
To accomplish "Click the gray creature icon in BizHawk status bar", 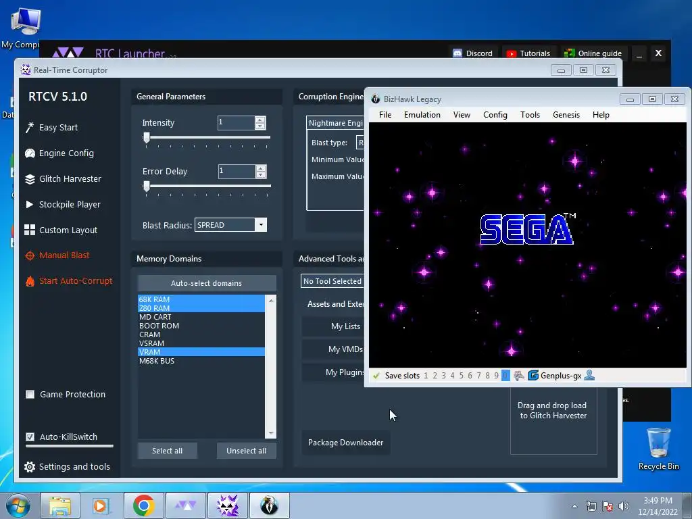I will tap(519, 376).
